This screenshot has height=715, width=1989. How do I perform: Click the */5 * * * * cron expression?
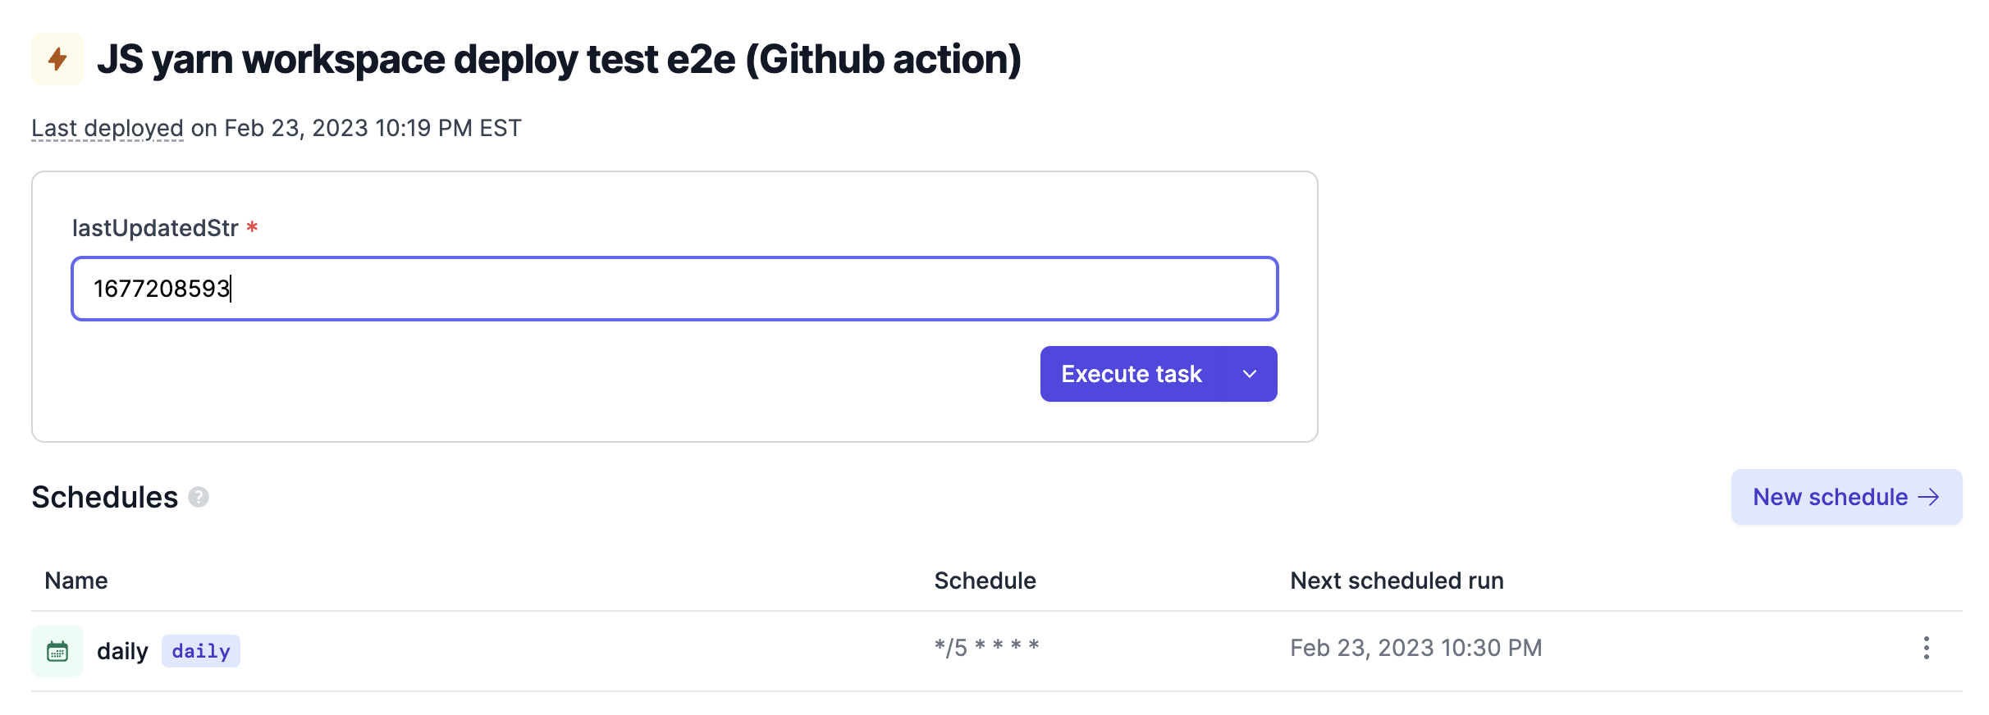(x=986, y=648)
